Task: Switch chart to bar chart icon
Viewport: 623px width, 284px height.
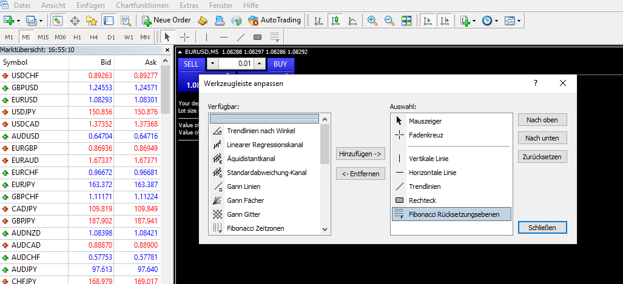Action: pos(318,20)
